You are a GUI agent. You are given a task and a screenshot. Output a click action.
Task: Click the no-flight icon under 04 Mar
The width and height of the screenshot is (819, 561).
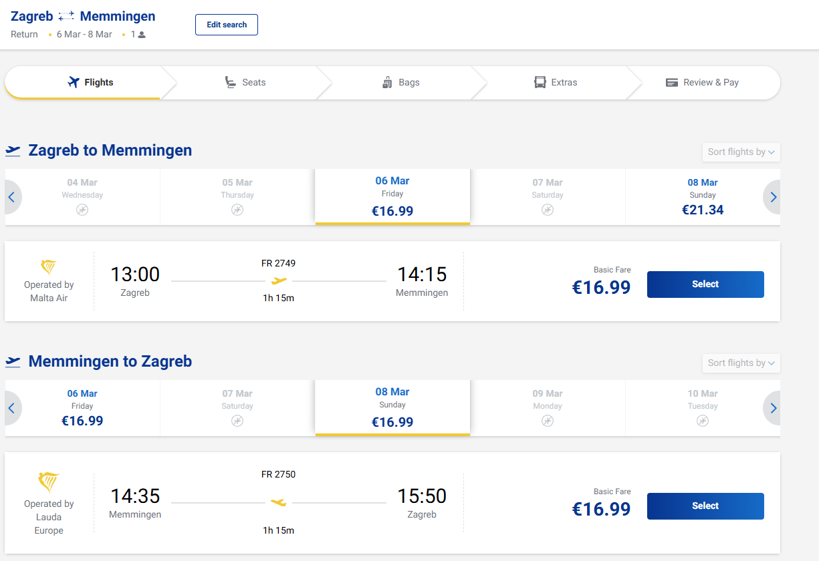coord(82,210)
